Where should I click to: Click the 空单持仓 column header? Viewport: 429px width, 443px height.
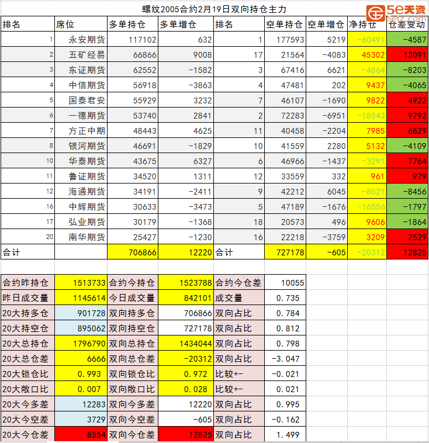(x=285, y=25)
